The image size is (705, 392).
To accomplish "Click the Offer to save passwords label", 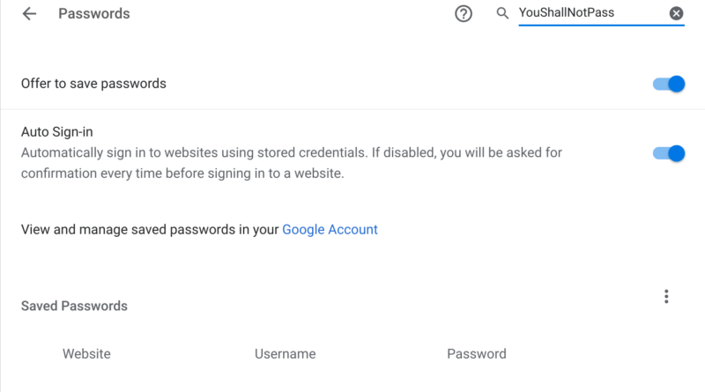I will coord(93,84).
